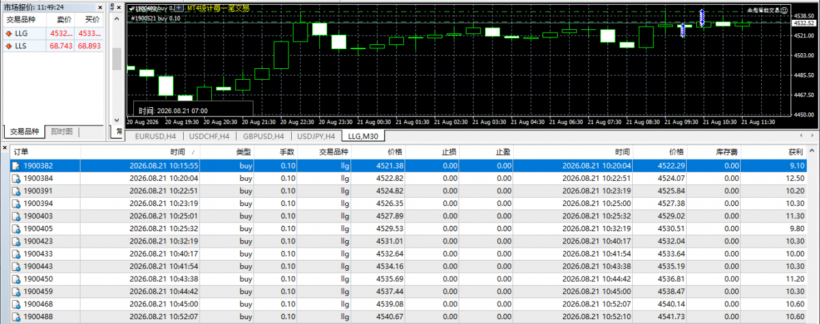
Task: Select the LLG symbol row
Action: [x=53, y=33]
